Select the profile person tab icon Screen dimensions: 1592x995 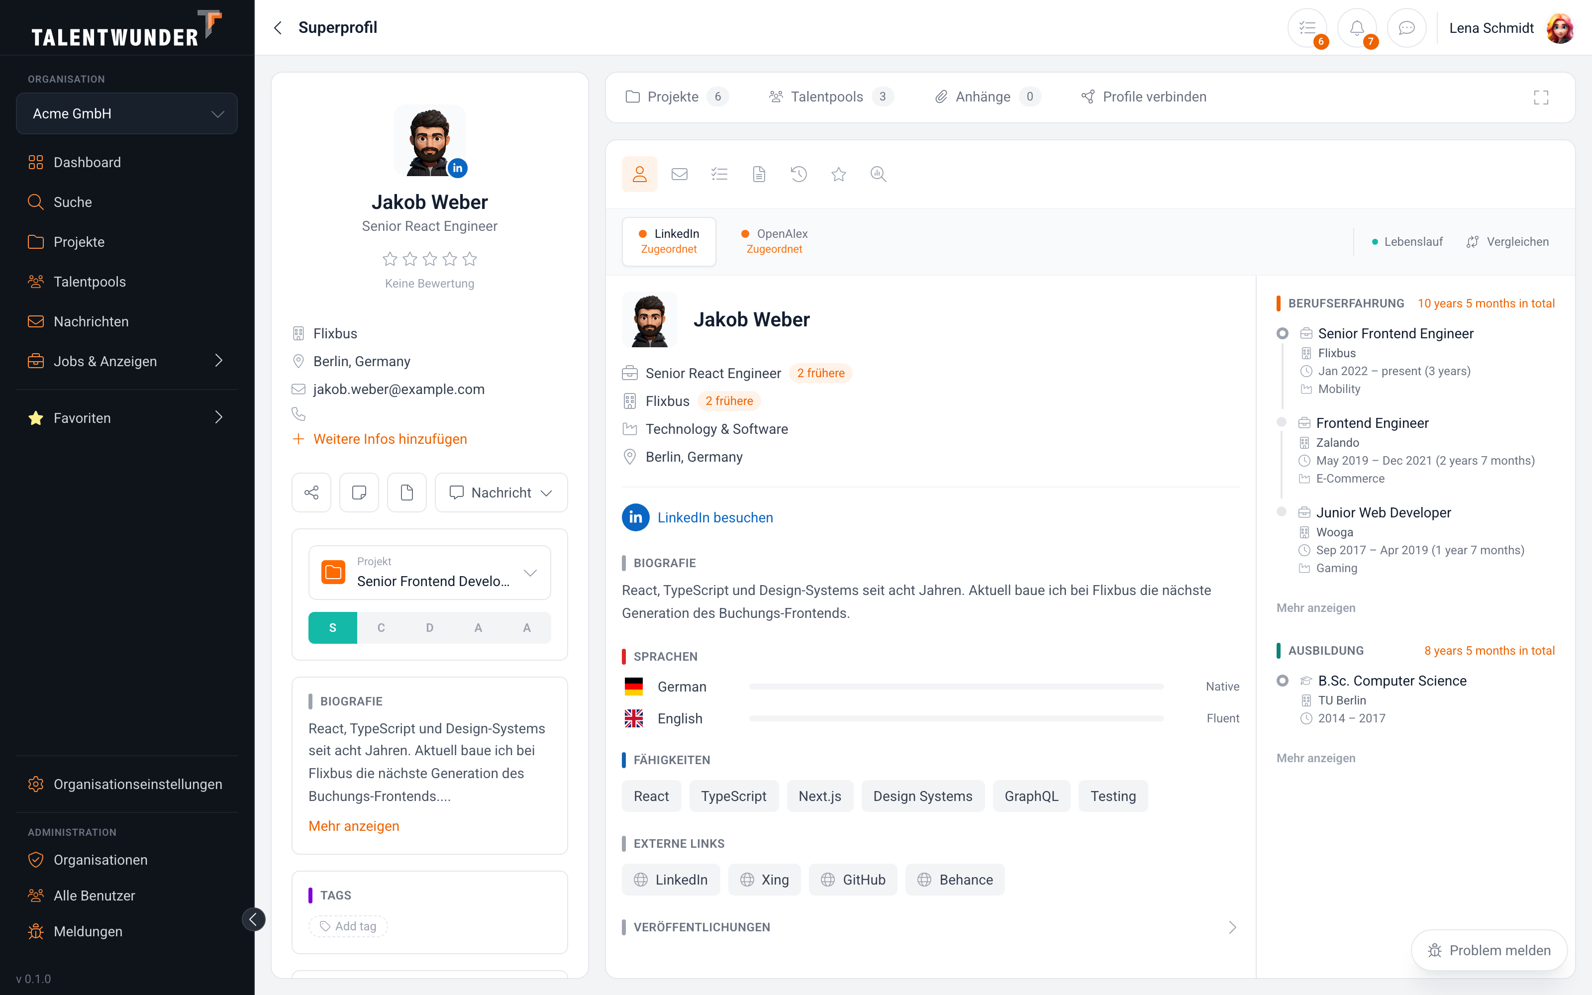[x=639, y=175]
